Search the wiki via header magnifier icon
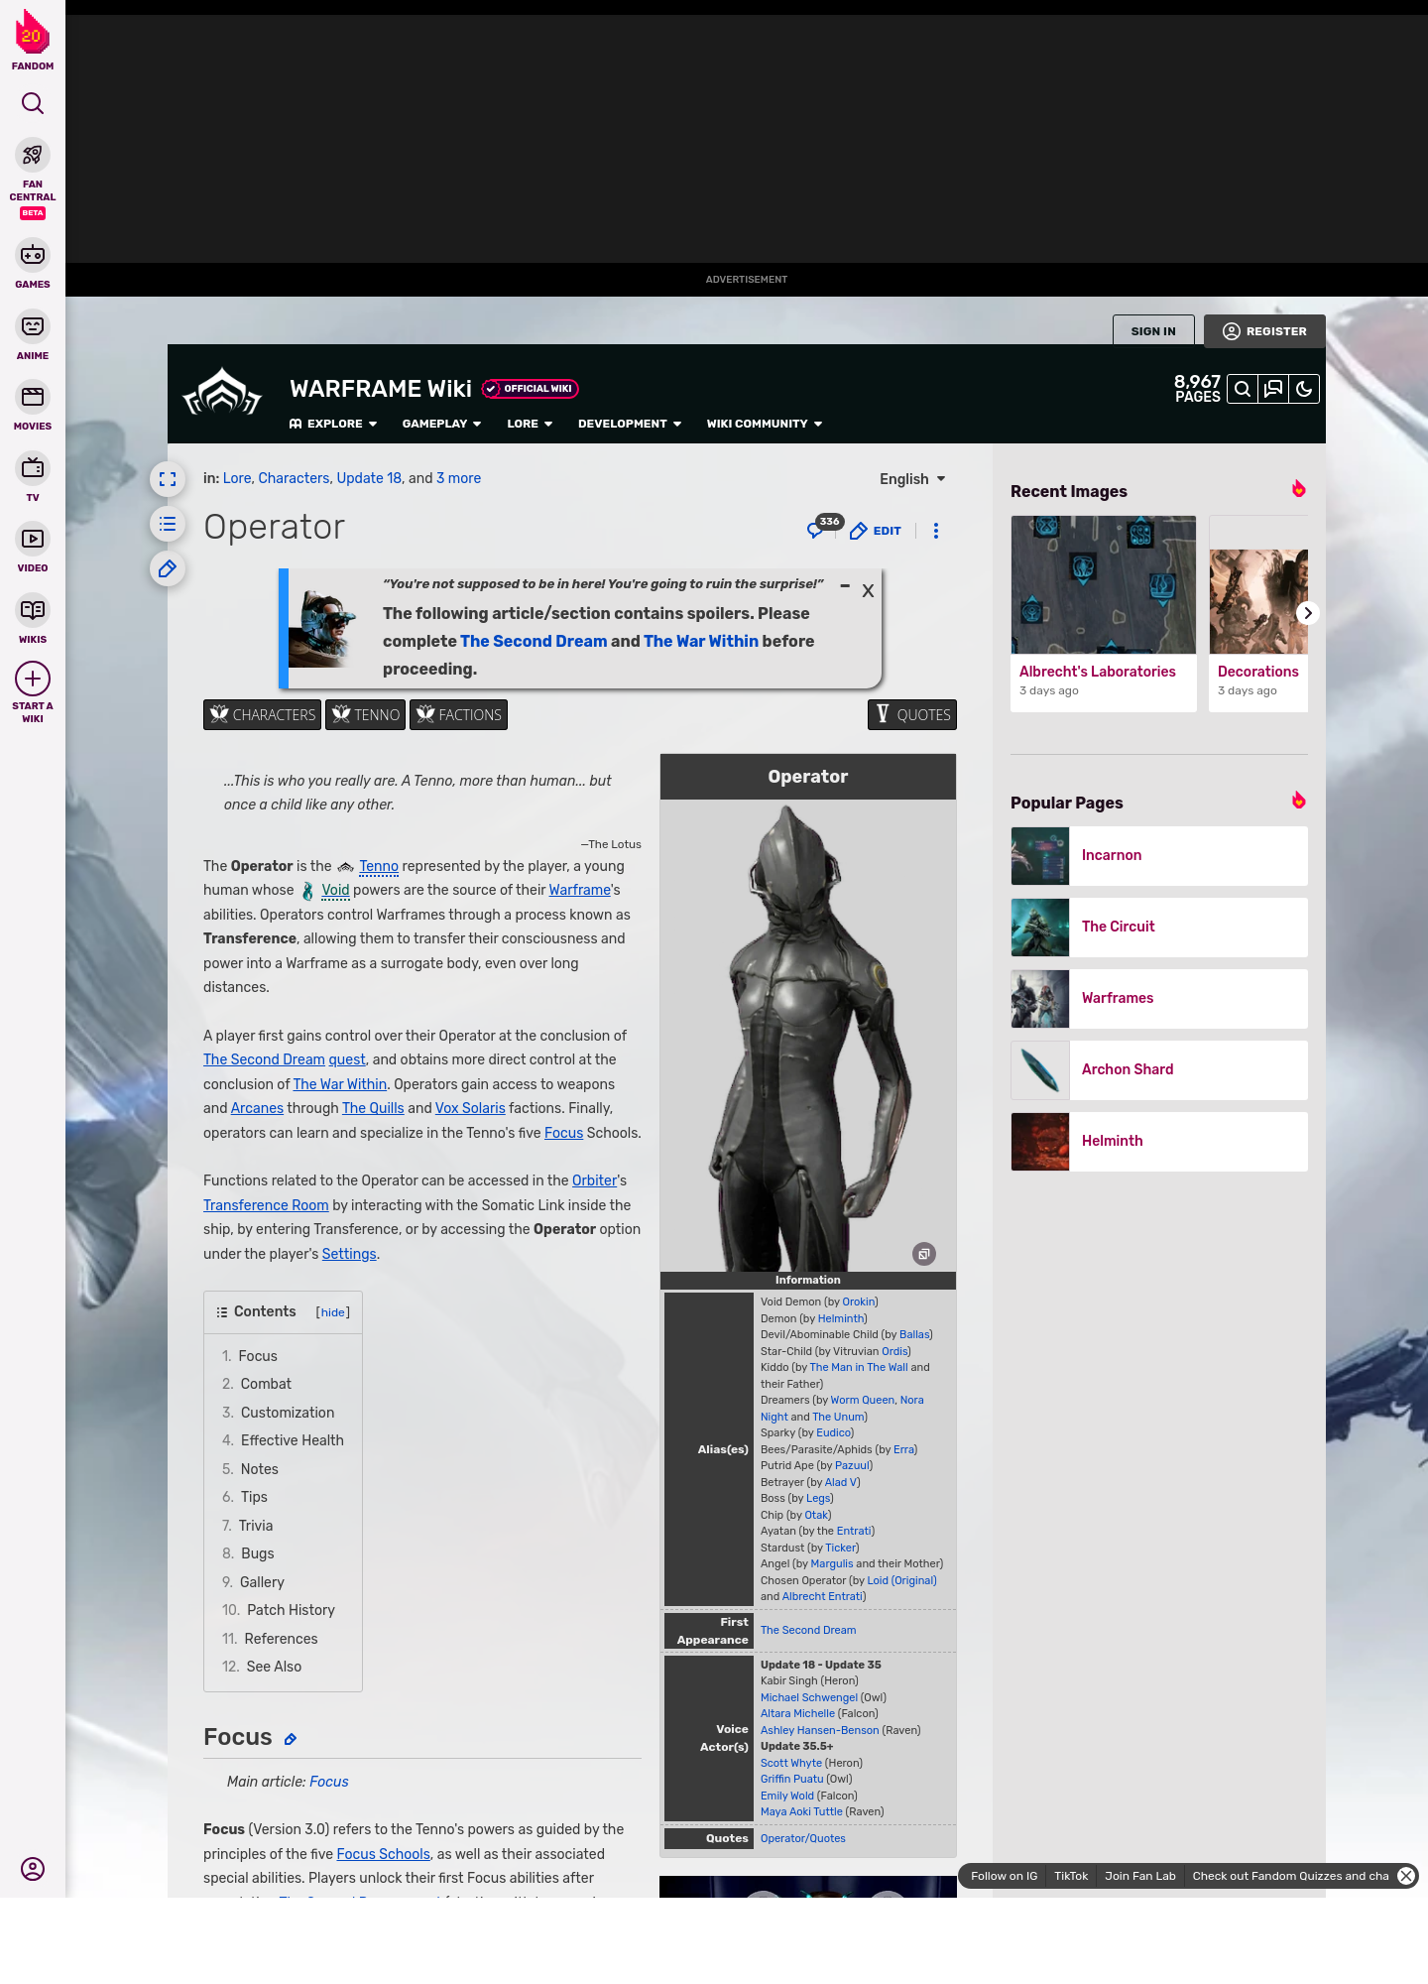 point(1243,389)
